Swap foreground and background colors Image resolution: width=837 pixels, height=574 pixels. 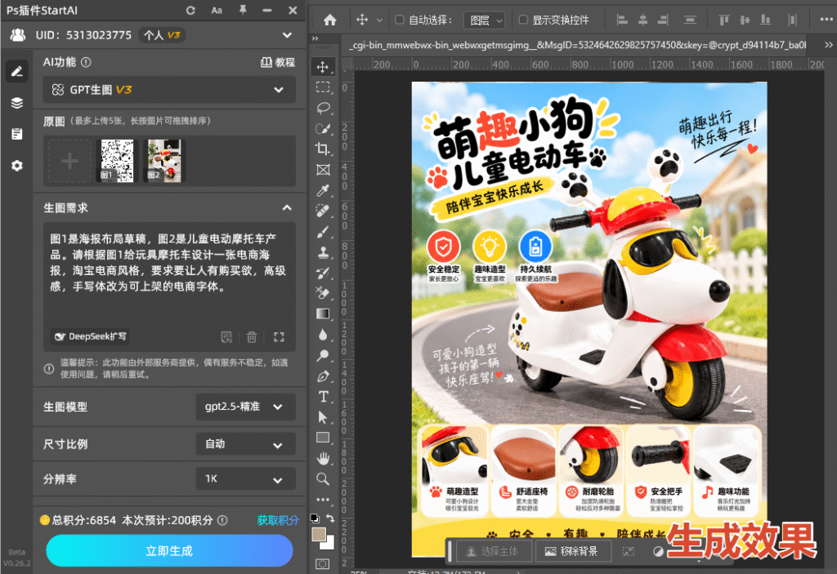click(330, 518)
